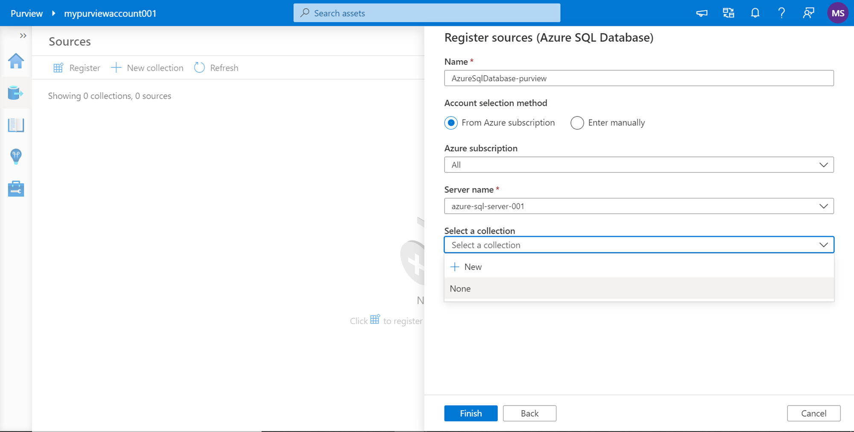This screenshot has width=854, height=432.
Task: Select the From Azure subscription radio button
Action: [451, 123]
